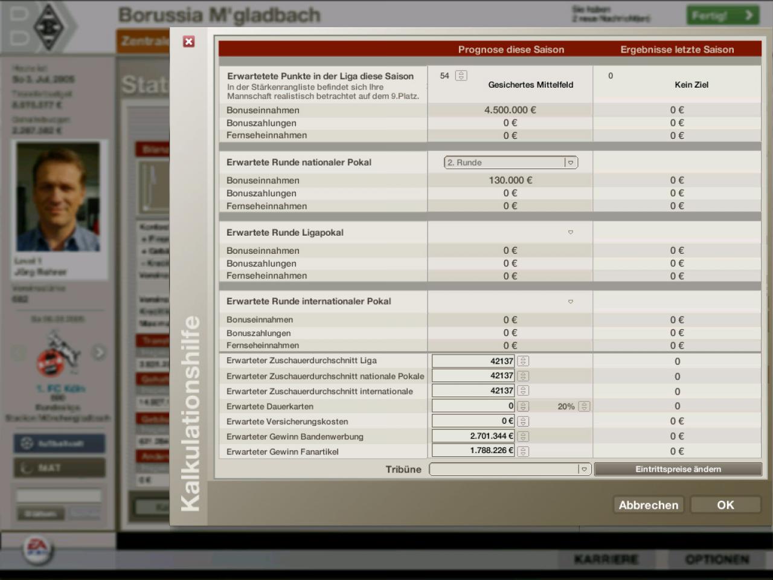Click the Zuschauerdurchschnitt nationale Pokale input field
The width and height of the screenshot is (773, 580).
click(473, 376)
